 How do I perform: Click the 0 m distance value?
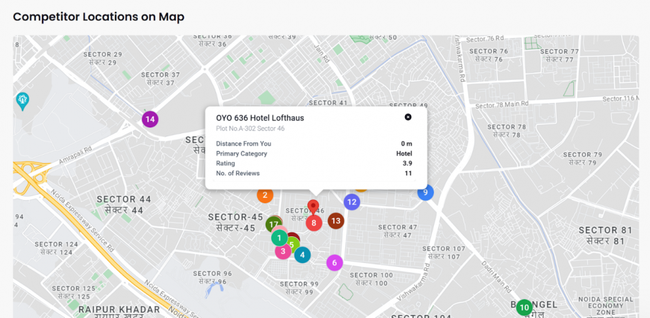pyautogui.click(x=407, y=144)
